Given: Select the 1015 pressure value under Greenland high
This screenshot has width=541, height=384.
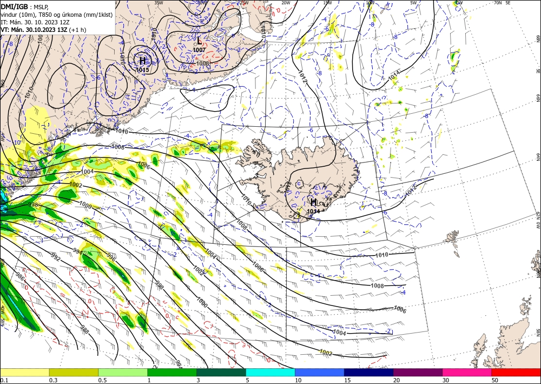Looking at the screenshot, I should [x=142, y=70].
